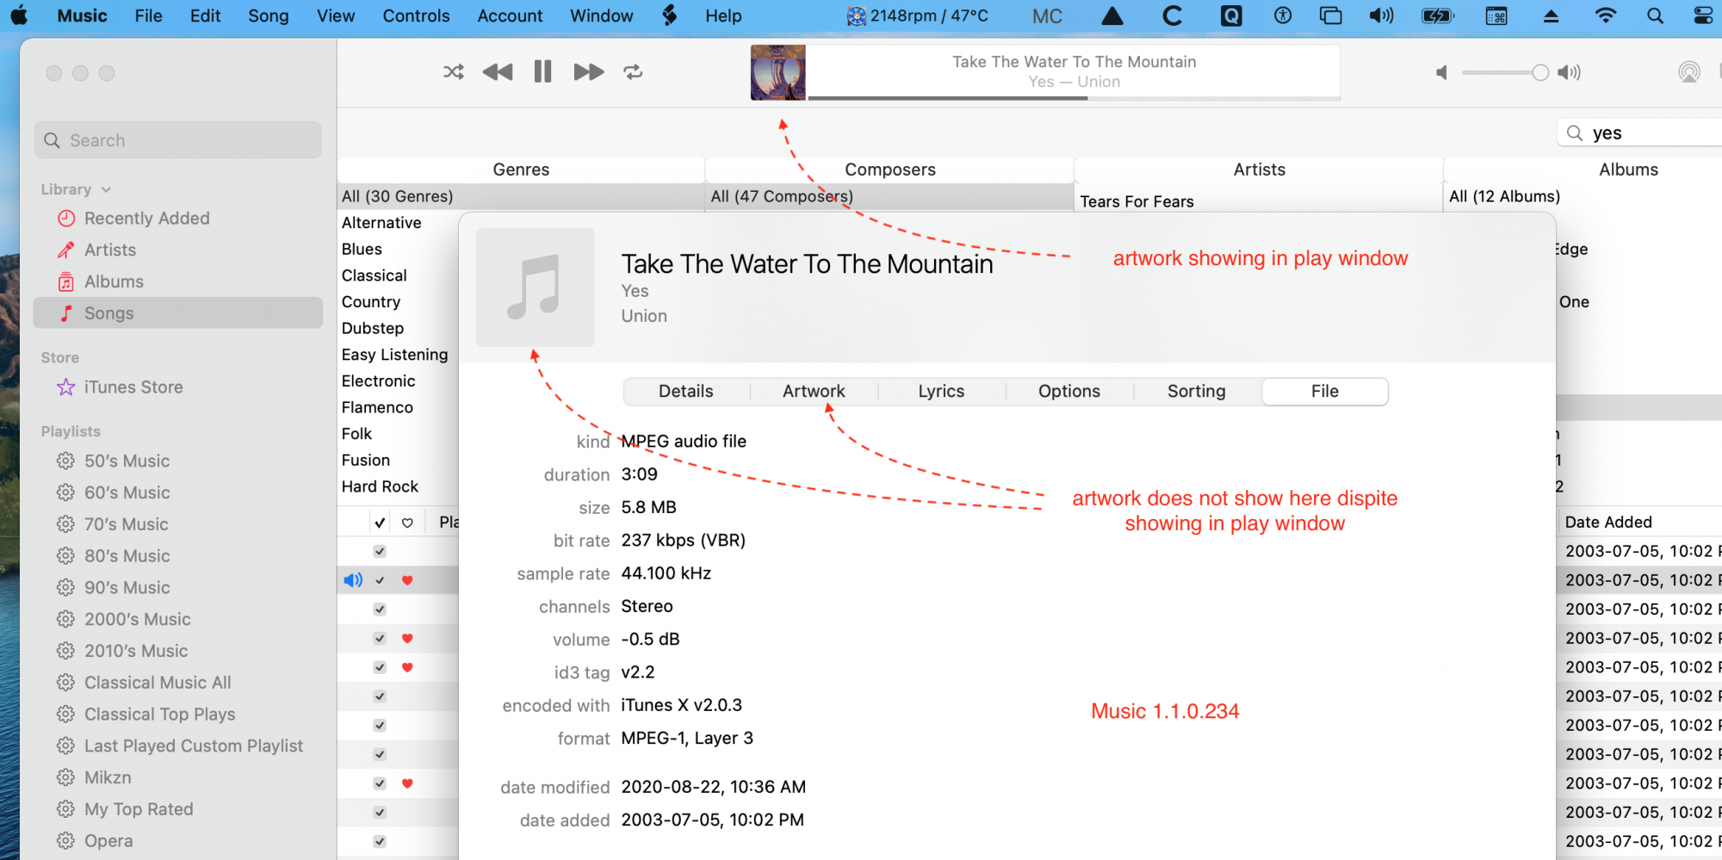Click the placeholder music note artwork
Viewport: 1722px width, 860px height.
(x=536, y=288)
